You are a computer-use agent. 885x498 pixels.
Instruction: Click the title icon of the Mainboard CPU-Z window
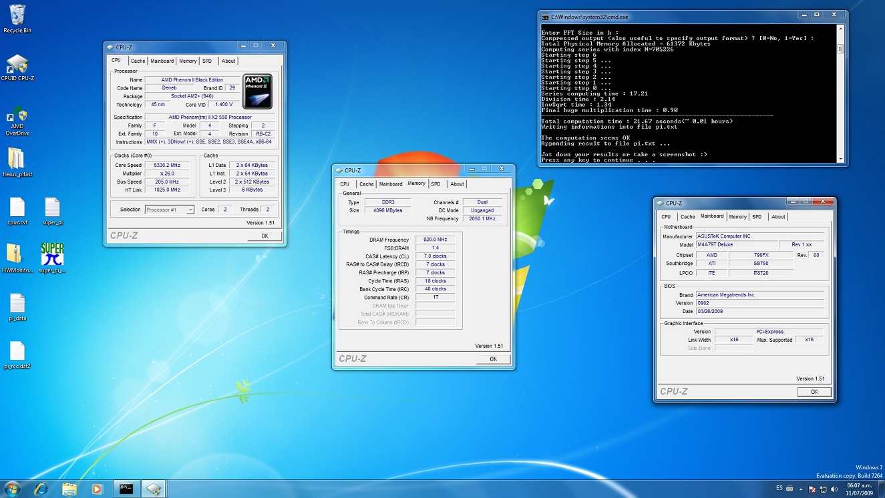[x=661, y=203]
